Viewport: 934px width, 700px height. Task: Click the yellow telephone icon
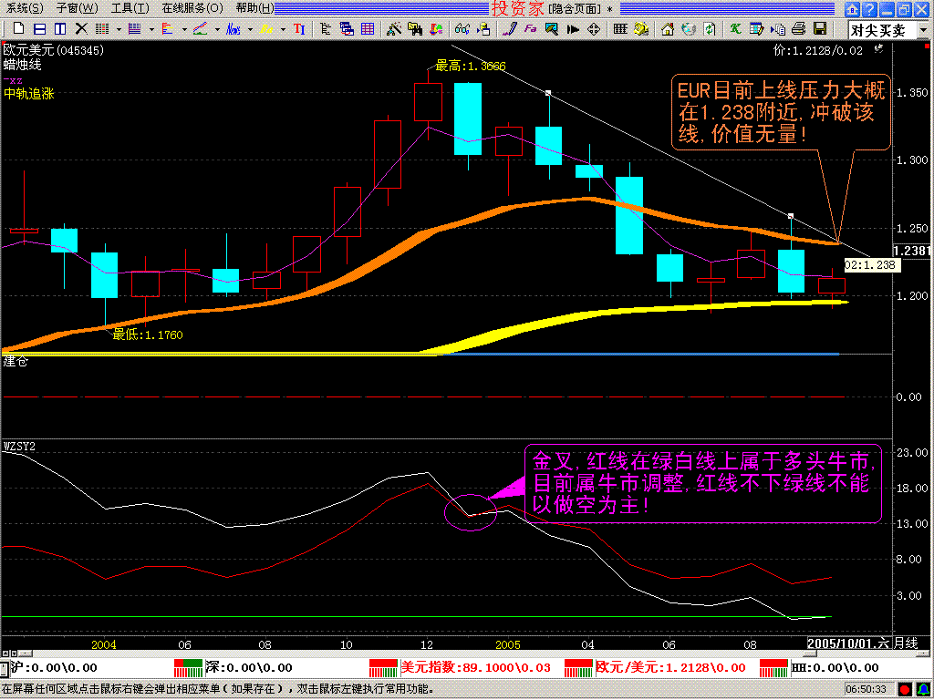[x=641, y=28]
